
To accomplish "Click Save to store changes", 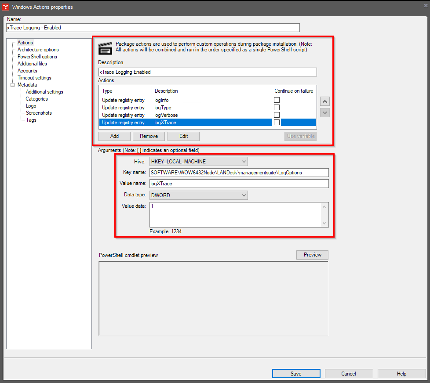I will (x=296, y=374).
